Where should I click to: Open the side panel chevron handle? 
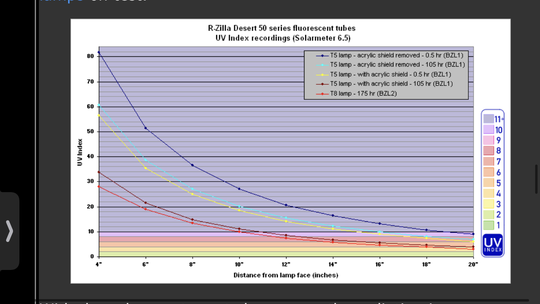9,231
